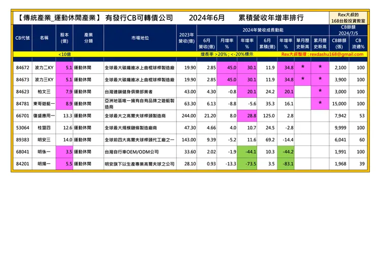Select CB code 84673

click(x=22, y=80)
